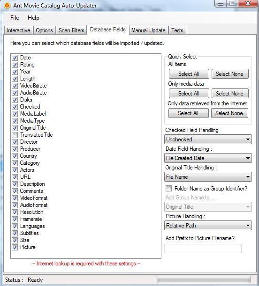Toggle the Producer checkbox
The image size is (259, 286).
(x=15, y=149)
